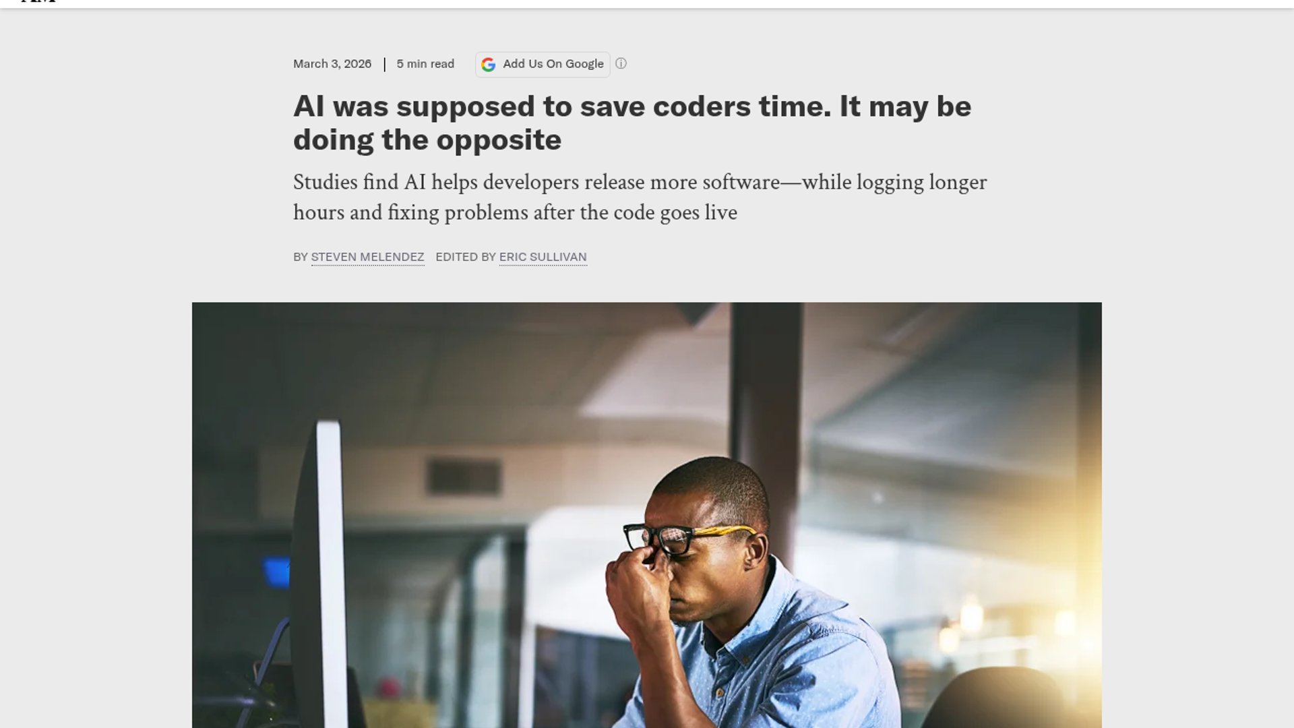Screen dimensions: 1294x728
Task: Click the Add Us On Google label text
Action: pyautogui.click(x=553, y=63)
